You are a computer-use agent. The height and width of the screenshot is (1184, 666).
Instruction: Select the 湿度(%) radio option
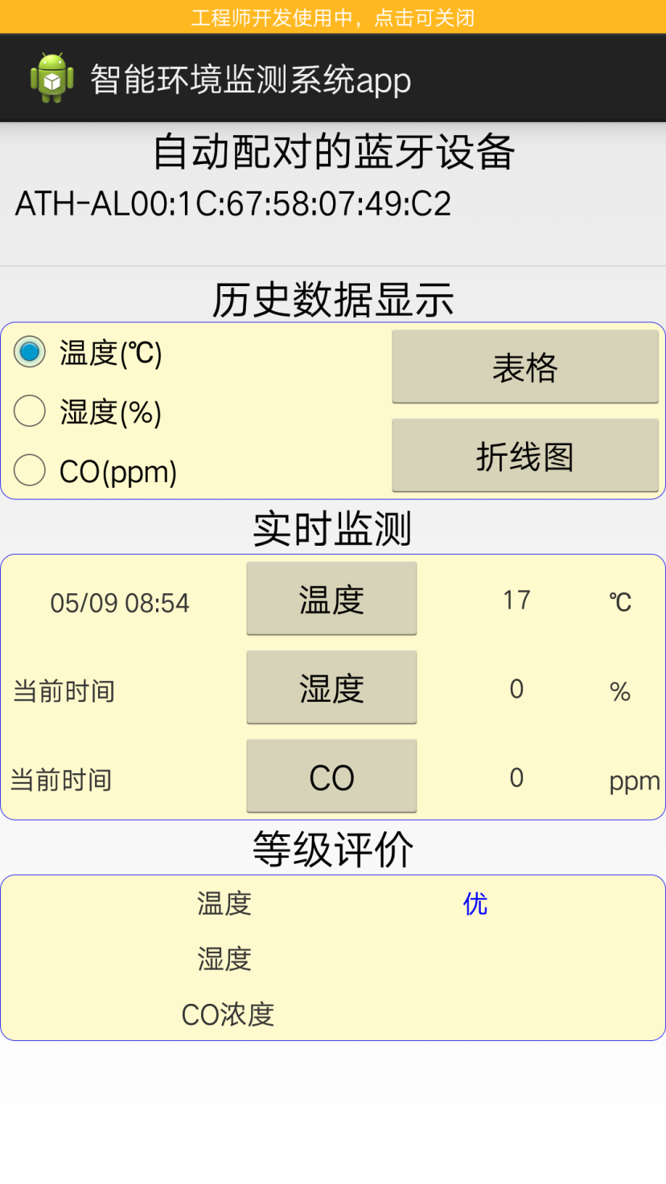31,412
